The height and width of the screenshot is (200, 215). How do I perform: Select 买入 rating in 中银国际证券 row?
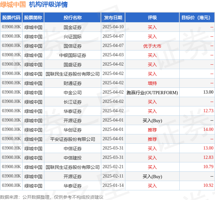(152, 55)
